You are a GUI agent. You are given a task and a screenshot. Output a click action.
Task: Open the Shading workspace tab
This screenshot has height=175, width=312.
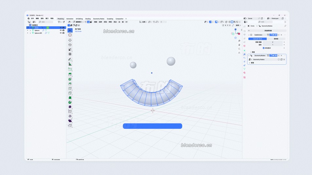[x=88, y=19]
